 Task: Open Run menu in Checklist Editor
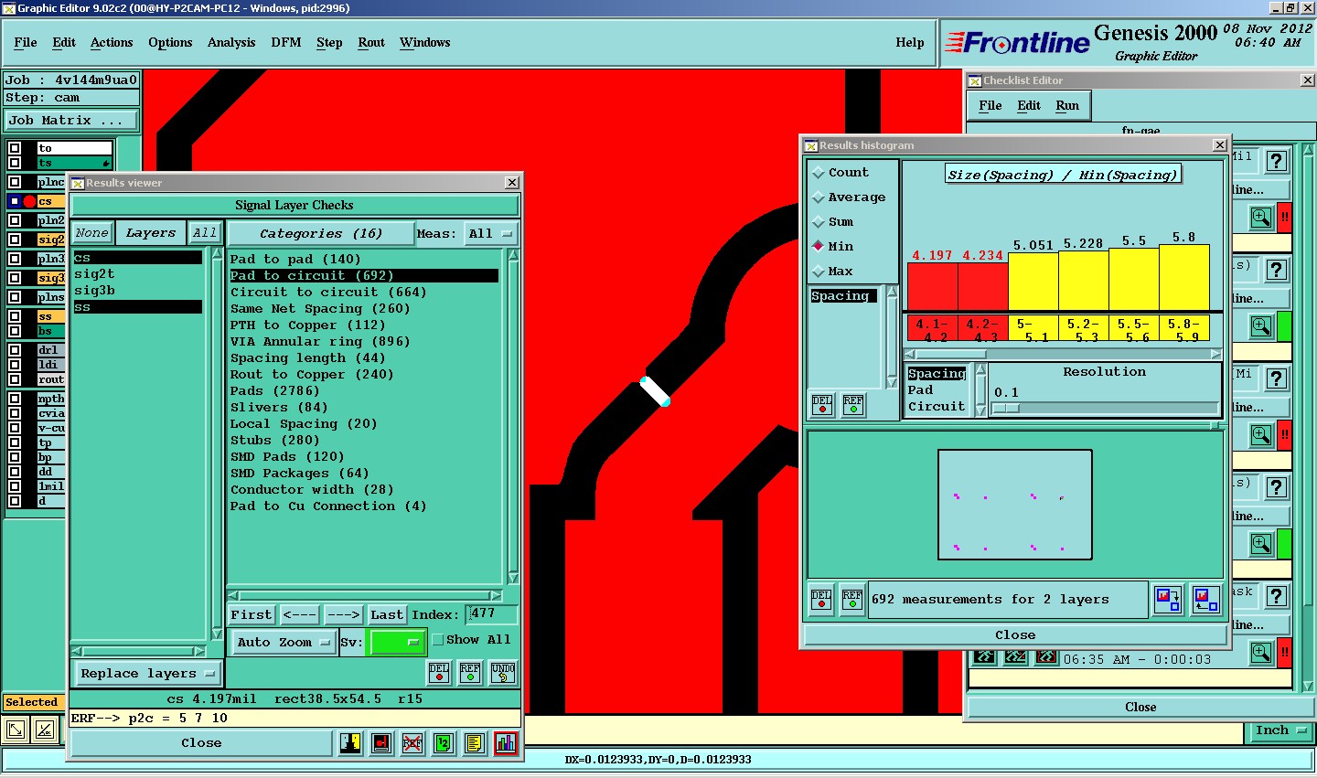(x=1067, y=106)
